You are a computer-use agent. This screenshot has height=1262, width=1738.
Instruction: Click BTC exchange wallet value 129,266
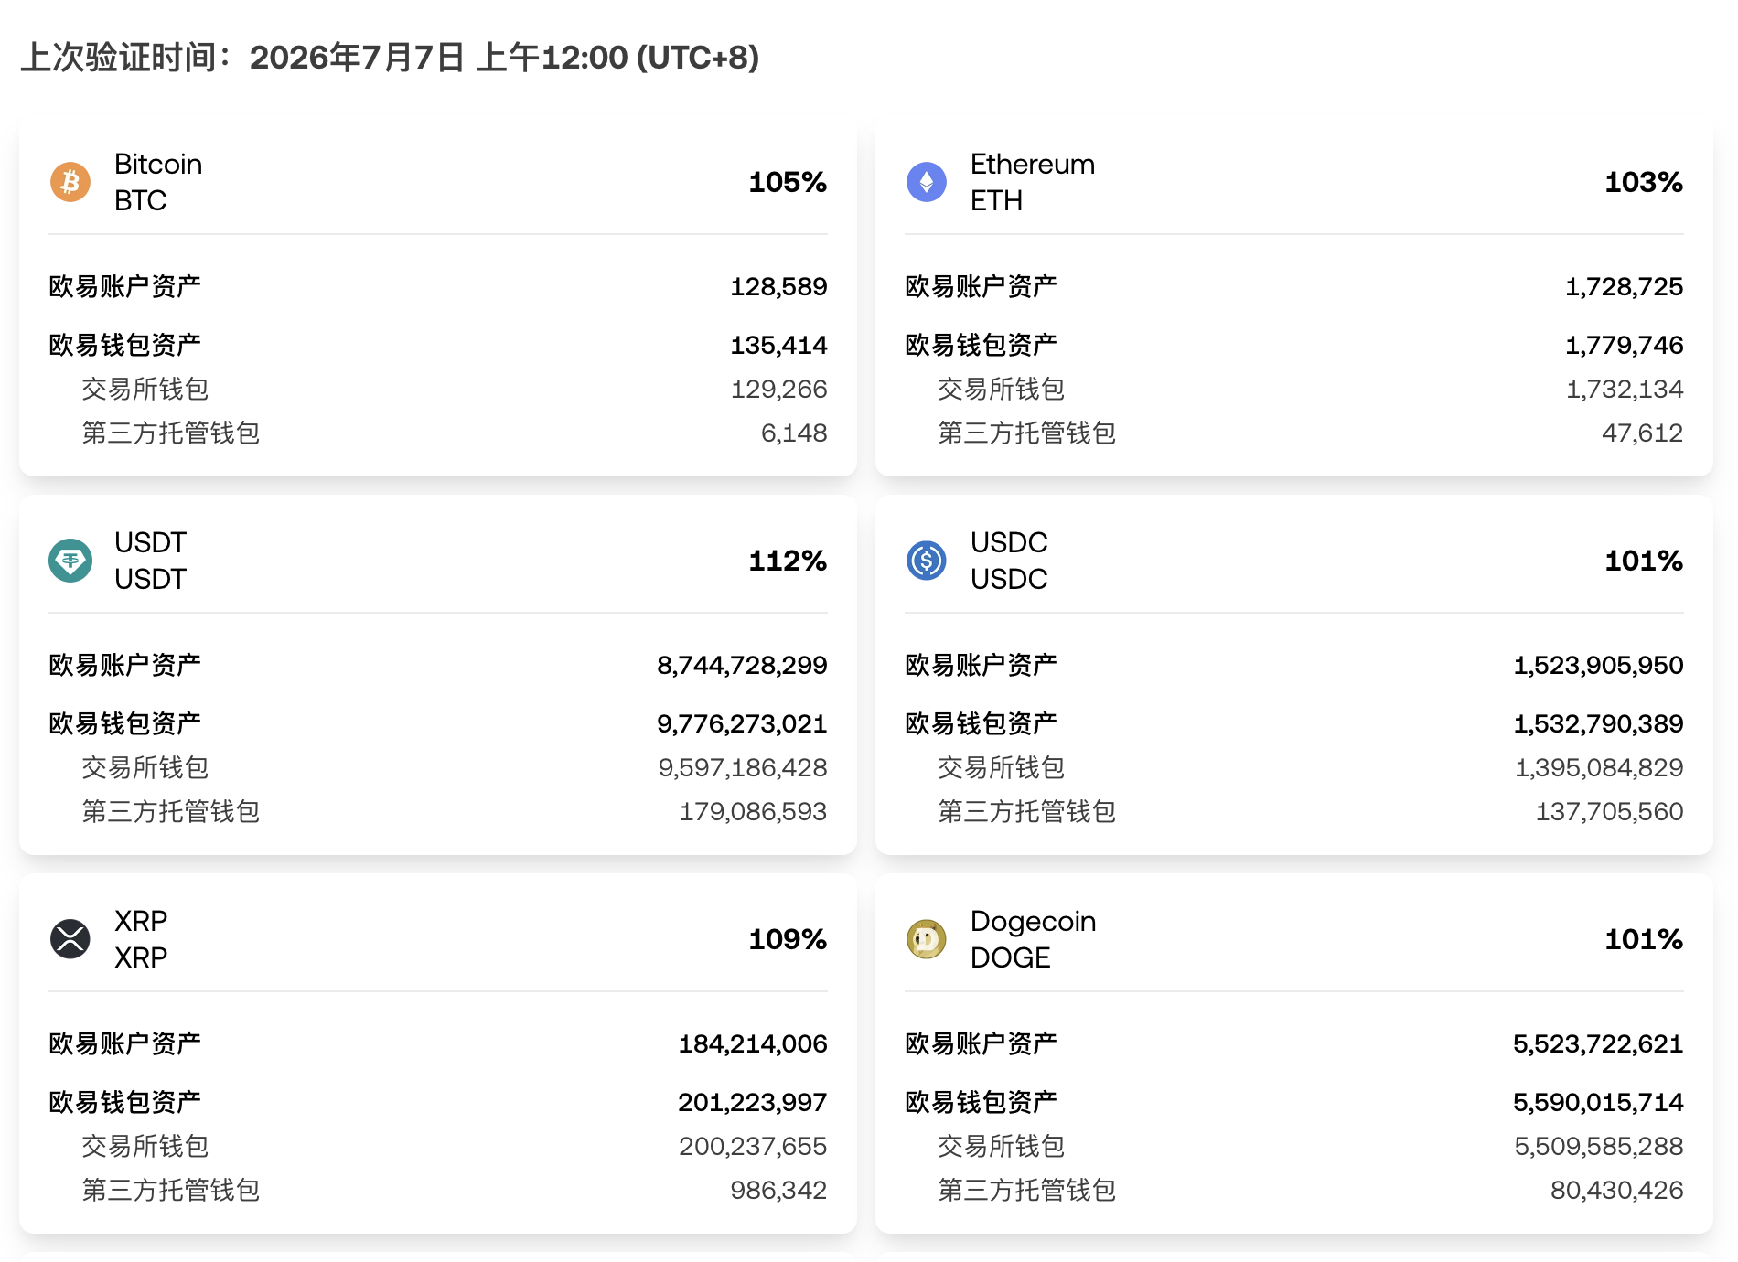pyautogui.click(x=778, y=390)
